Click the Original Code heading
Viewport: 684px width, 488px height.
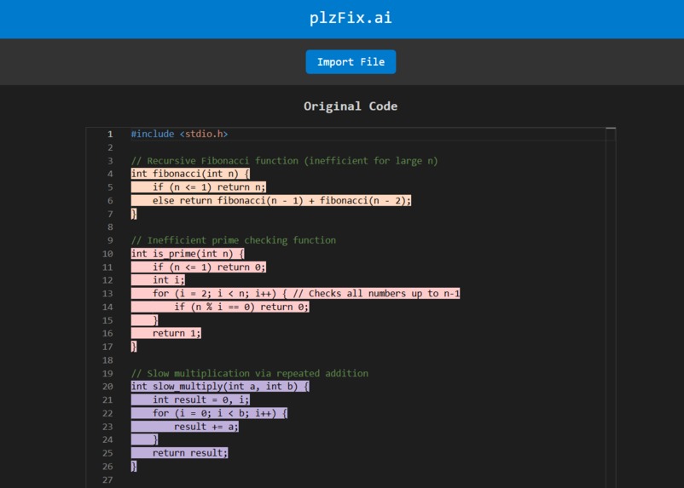coord(351,106)
